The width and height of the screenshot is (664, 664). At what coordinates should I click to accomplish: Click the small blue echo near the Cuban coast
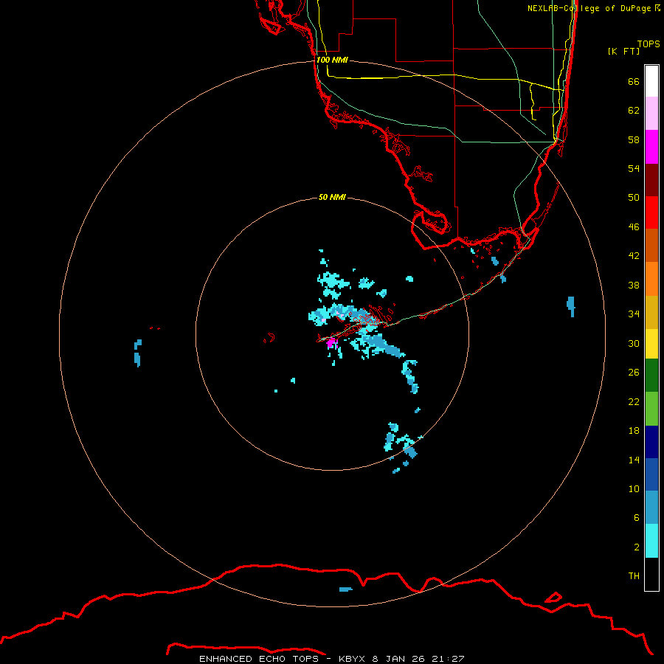(x=345, y=589)
